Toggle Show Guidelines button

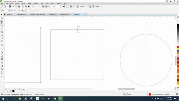pos(74,6)
